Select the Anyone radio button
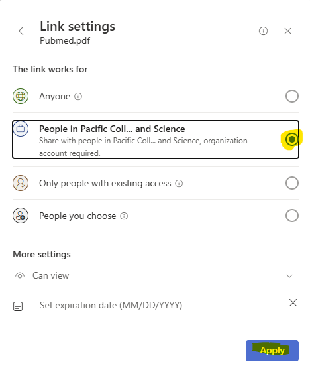 click(x=292, y=96)
